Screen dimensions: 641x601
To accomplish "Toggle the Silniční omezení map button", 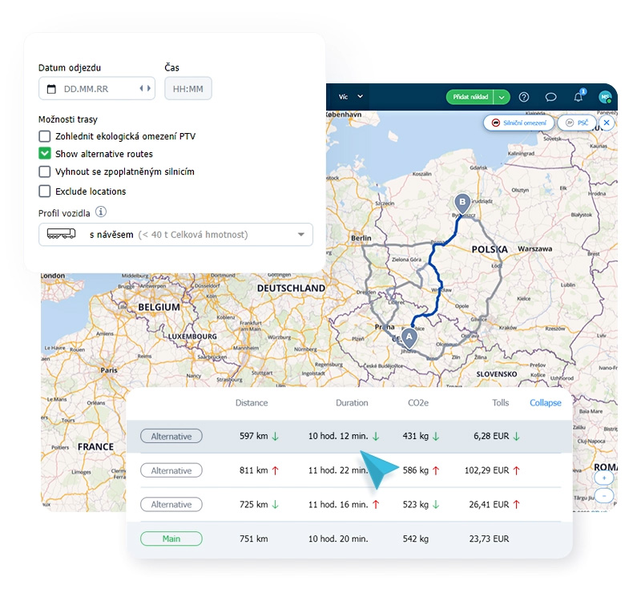I will (x=518, y=123).
